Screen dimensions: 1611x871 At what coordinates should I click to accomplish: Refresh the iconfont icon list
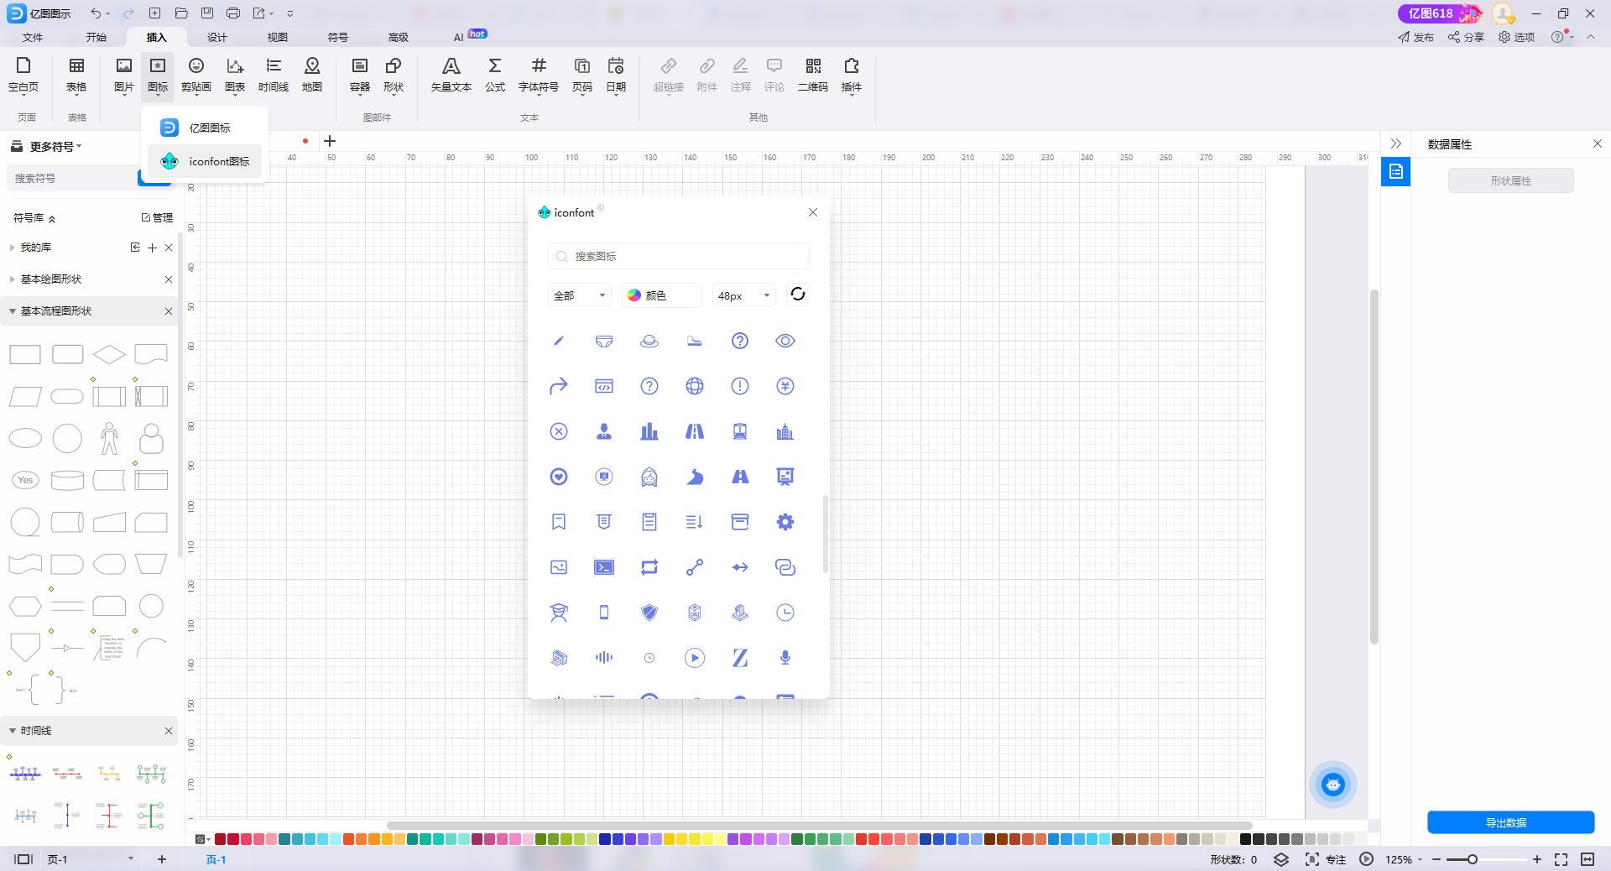pos(798,294)
